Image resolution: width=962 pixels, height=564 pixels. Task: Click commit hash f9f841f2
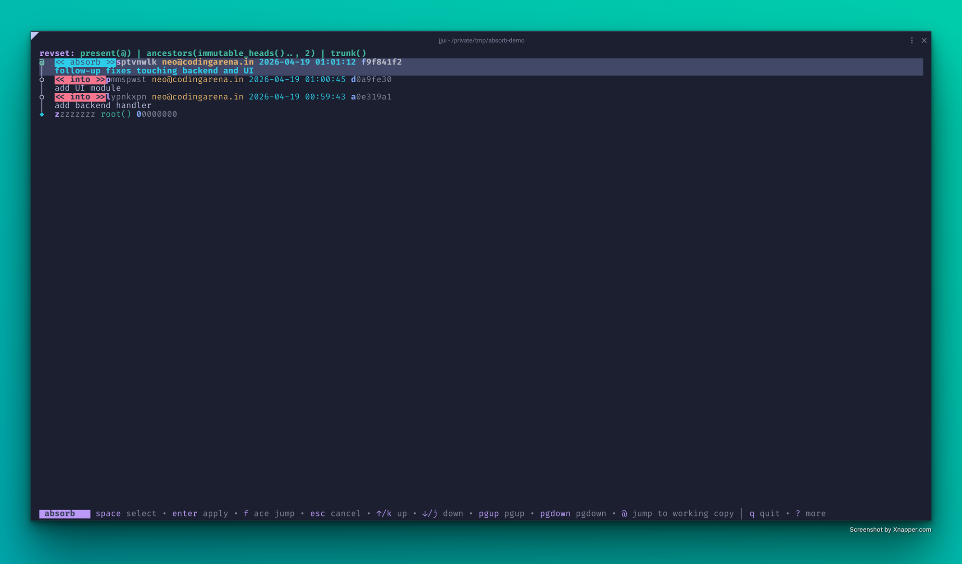(x=381, y=62)
